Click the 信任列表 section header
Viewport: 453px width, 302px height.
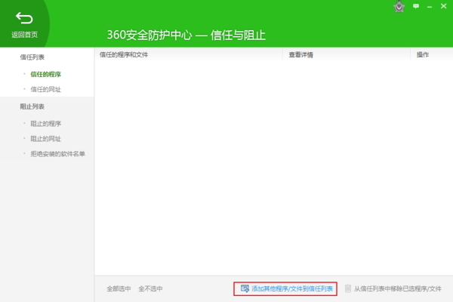click(32, 57)
